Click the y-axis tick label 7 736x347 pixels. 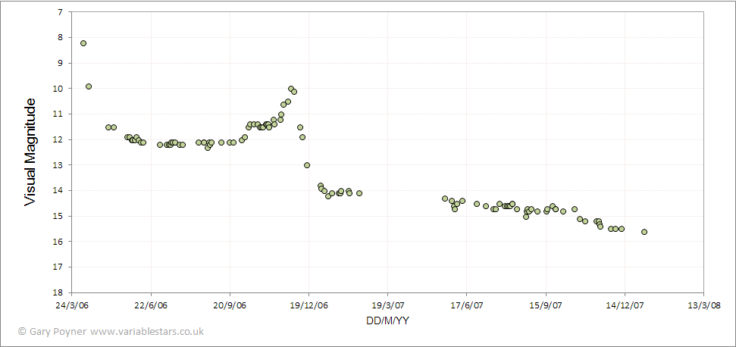[x=61, y=11]
